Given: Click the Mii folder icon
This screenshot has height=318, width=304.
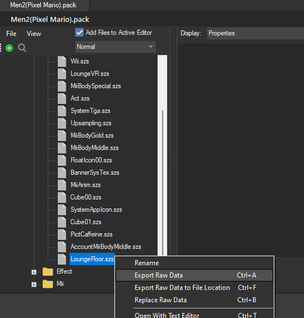Looking at the screenshot, I should click(x=48, y=284).
